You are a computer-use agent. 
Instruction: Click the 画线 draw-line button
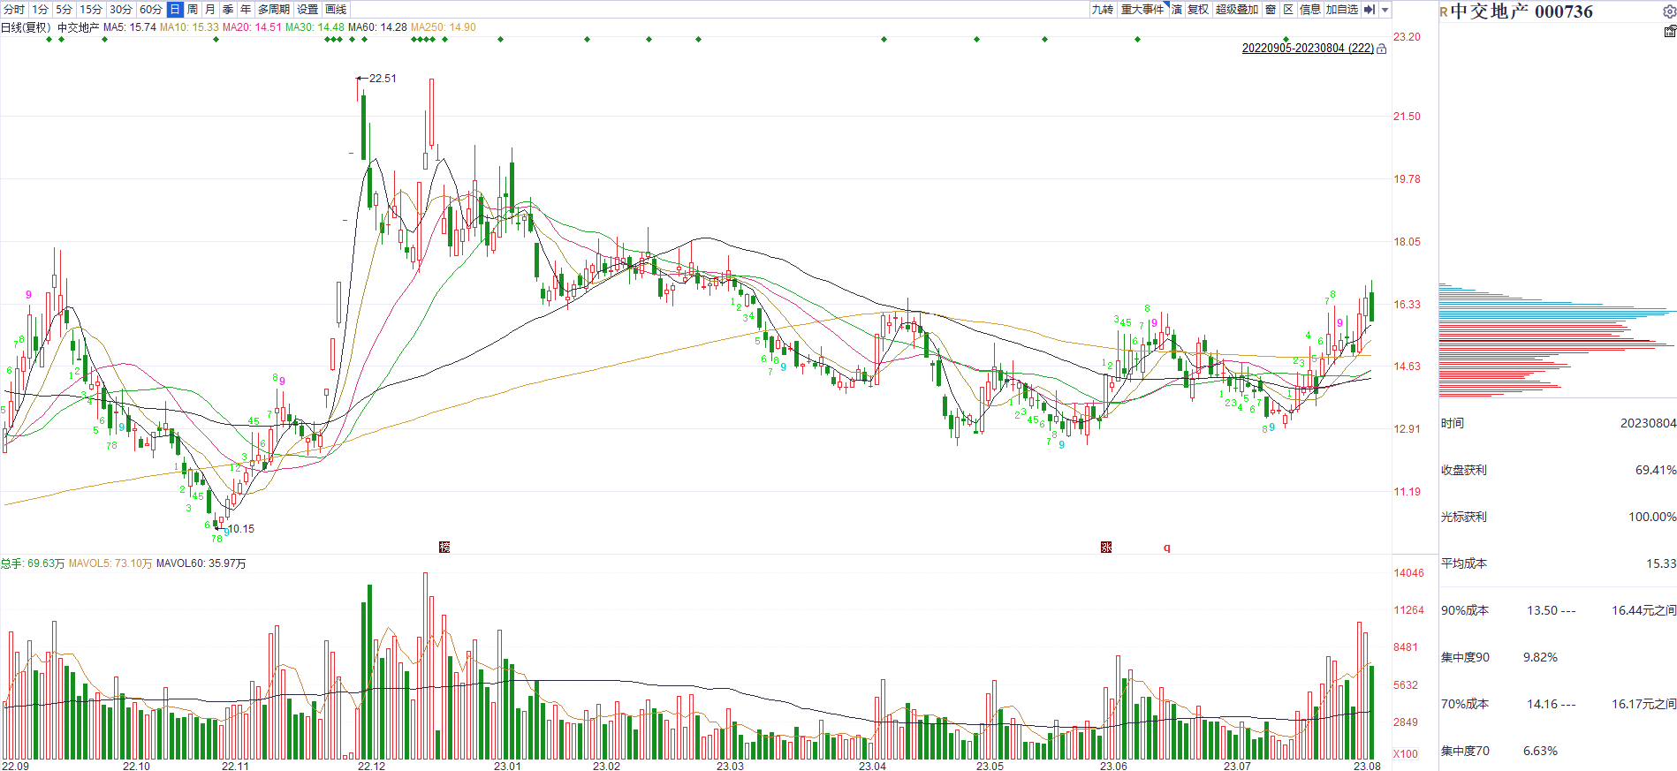tap(337, 10)
